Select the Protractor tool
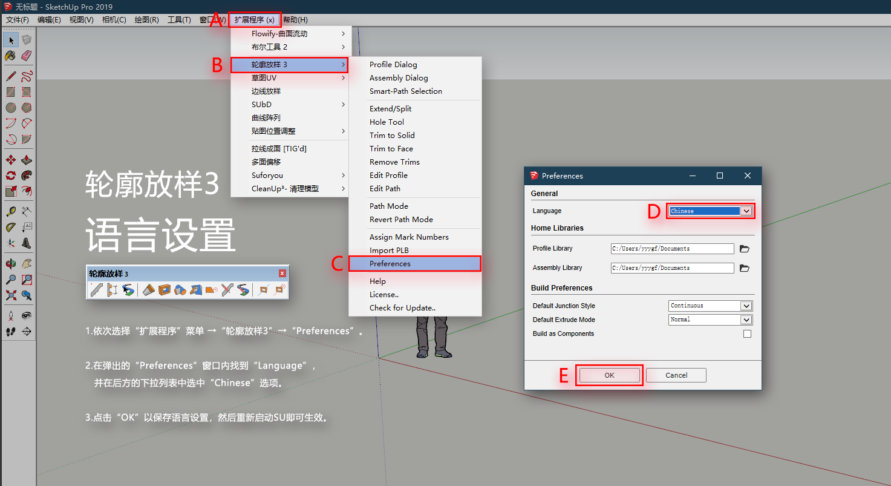This screenshot has height=486, width=891. click(11, 228)
